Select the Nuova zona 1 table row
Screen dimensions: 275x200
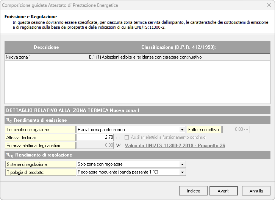pyautogui.click(x=46, y=57)
